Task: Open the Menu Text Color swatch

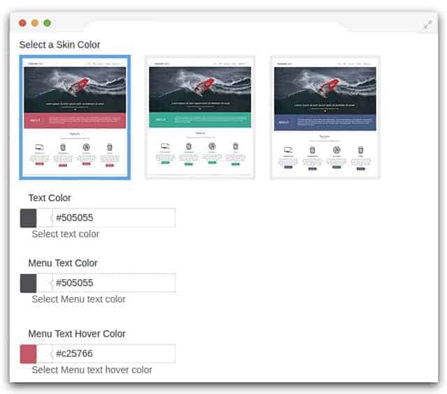Action: pos(29,283)
